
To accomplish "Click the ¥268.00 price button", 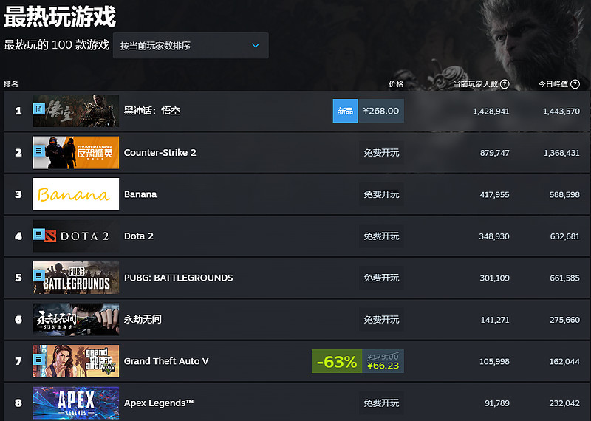I will tap(381, 111).
